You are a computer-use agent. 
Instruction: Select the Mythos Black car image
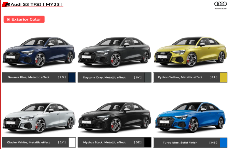[114, 117]
